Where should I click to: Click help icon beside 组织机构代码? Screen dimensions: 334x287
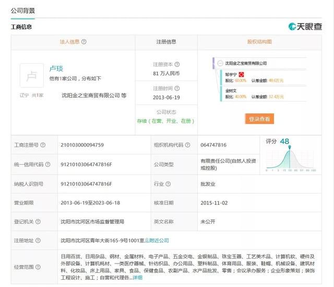pyautogui.click(x=187, y=145)
